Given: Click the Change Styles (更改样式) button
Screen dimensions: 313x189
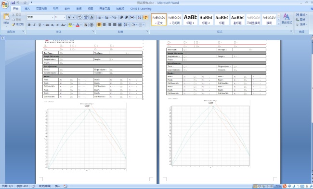Looking at the screenshot, I should 287,19.
